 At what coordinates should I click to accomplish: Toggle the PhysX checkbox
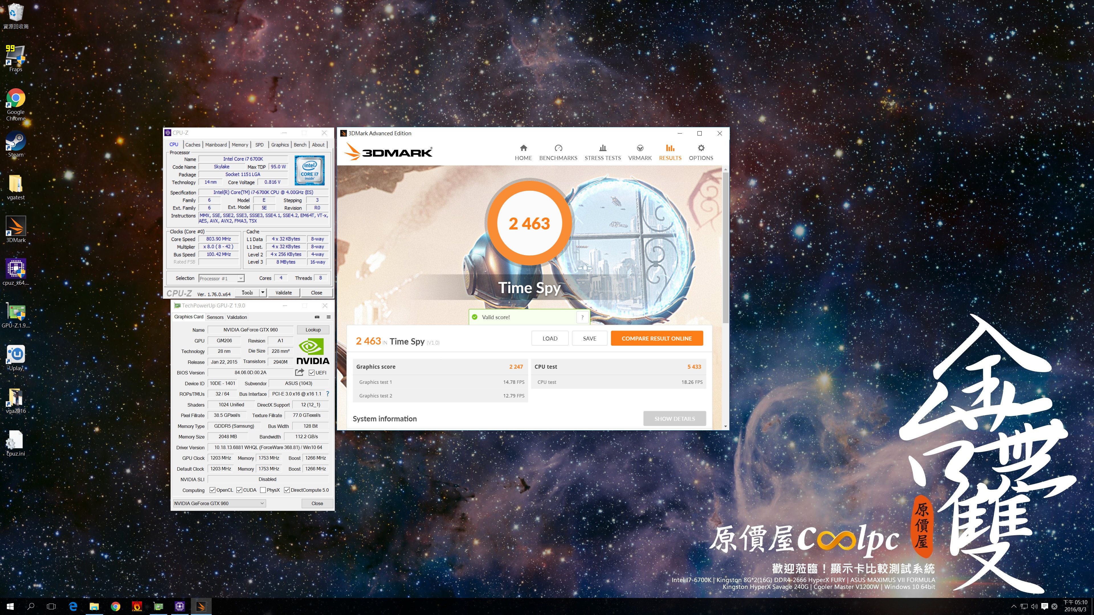pyautogui.click(x=263, y=490)
